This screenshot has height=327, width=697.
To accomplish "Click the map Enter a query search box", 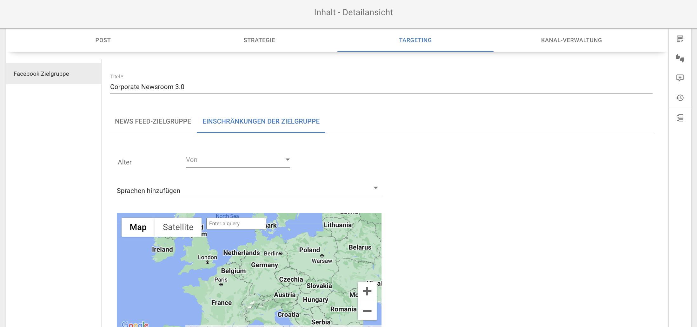I will coord(236,223).
